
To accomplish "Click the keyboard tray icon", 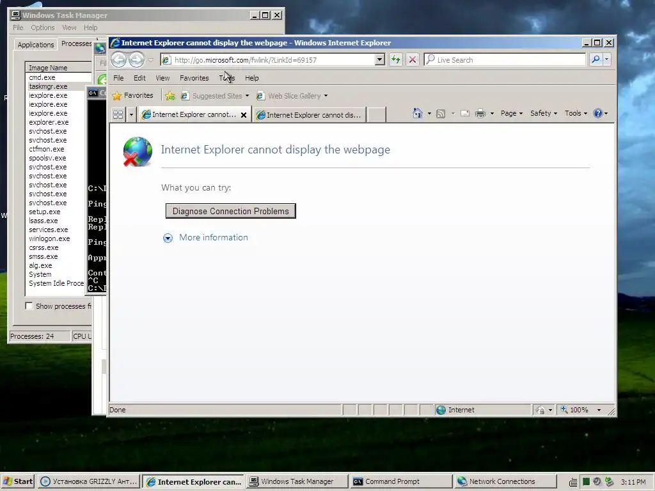I will [573, 482].
